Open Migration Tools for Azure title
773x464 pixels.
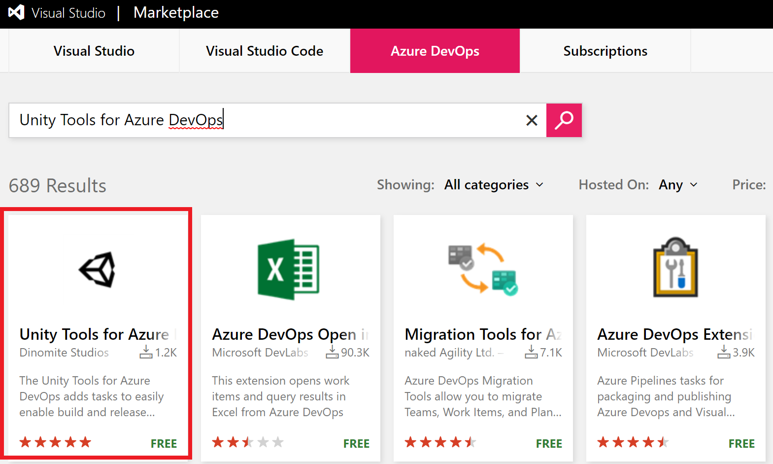483,334
